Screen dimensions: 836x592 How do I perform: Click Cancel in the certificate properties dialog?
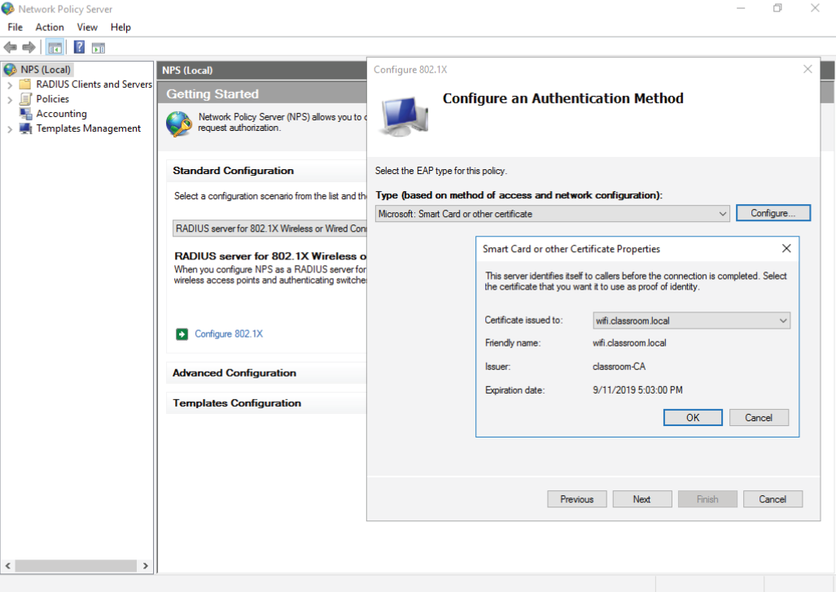(758, 418)
